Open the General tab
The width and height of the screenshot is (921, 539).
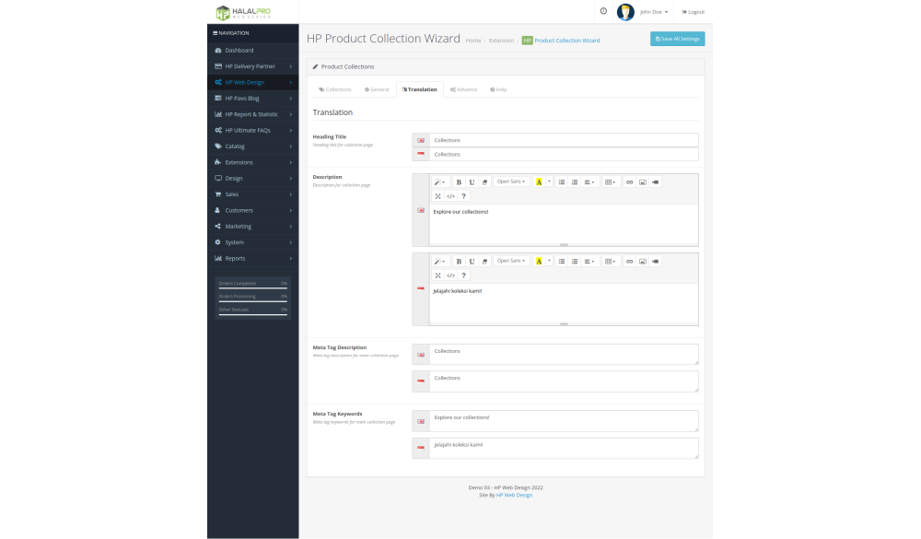377,89
